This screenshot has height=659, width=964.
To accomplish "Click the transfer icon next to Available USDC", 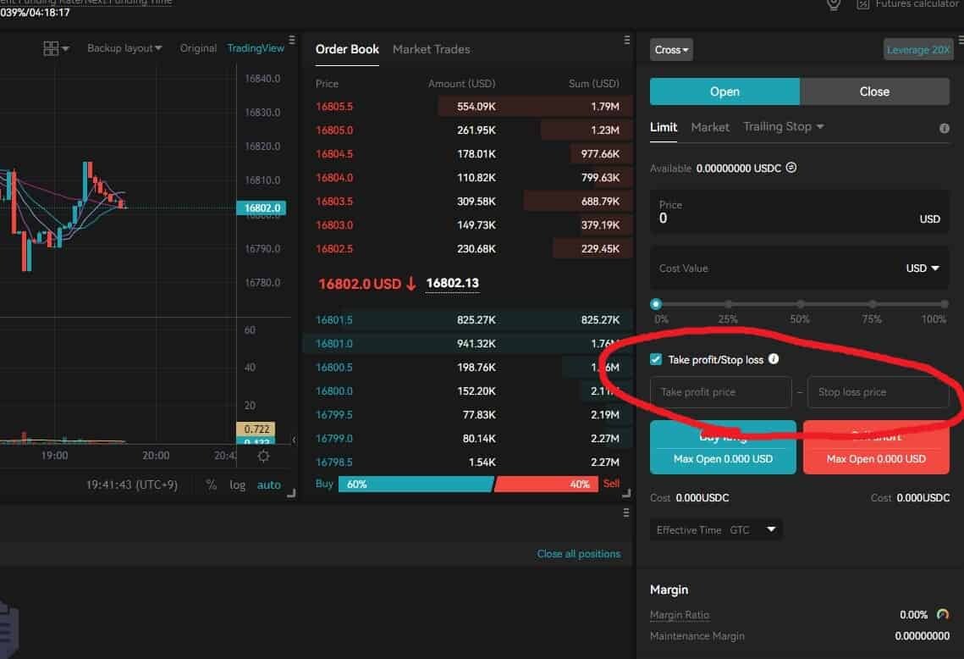I will 790,169.
